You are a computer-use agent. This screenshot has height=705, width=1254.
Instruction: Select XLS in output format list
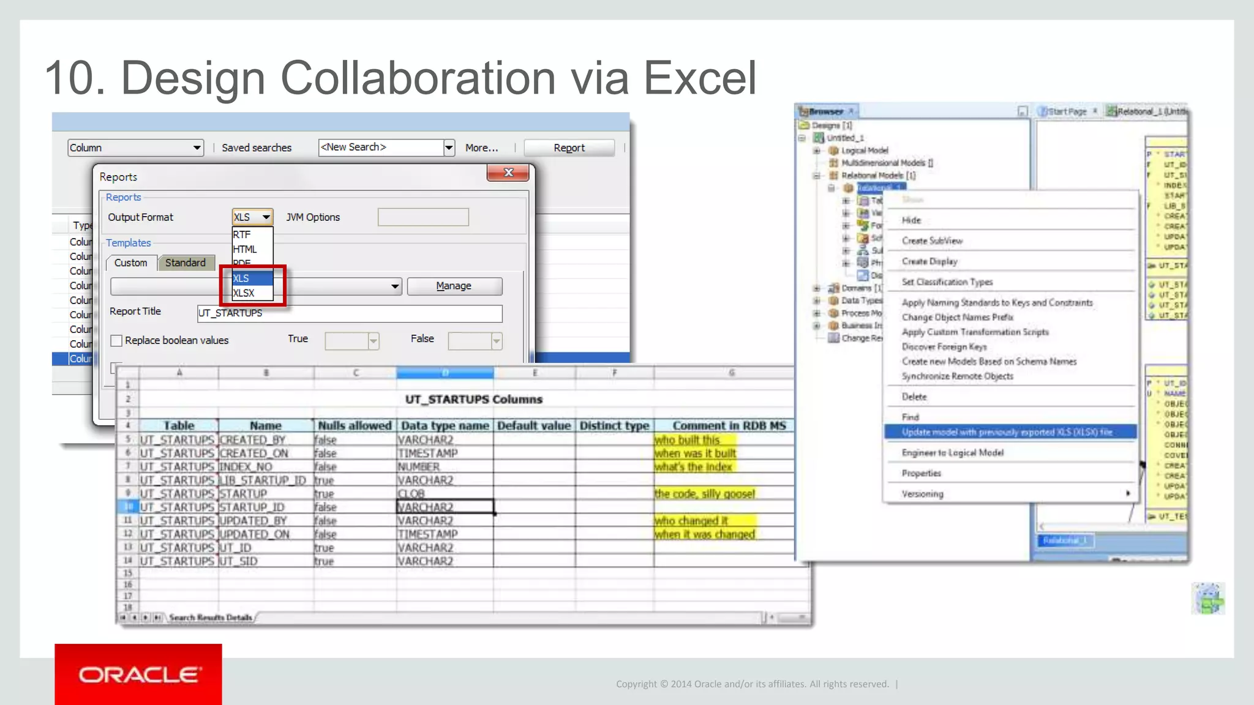pos(252,278)
